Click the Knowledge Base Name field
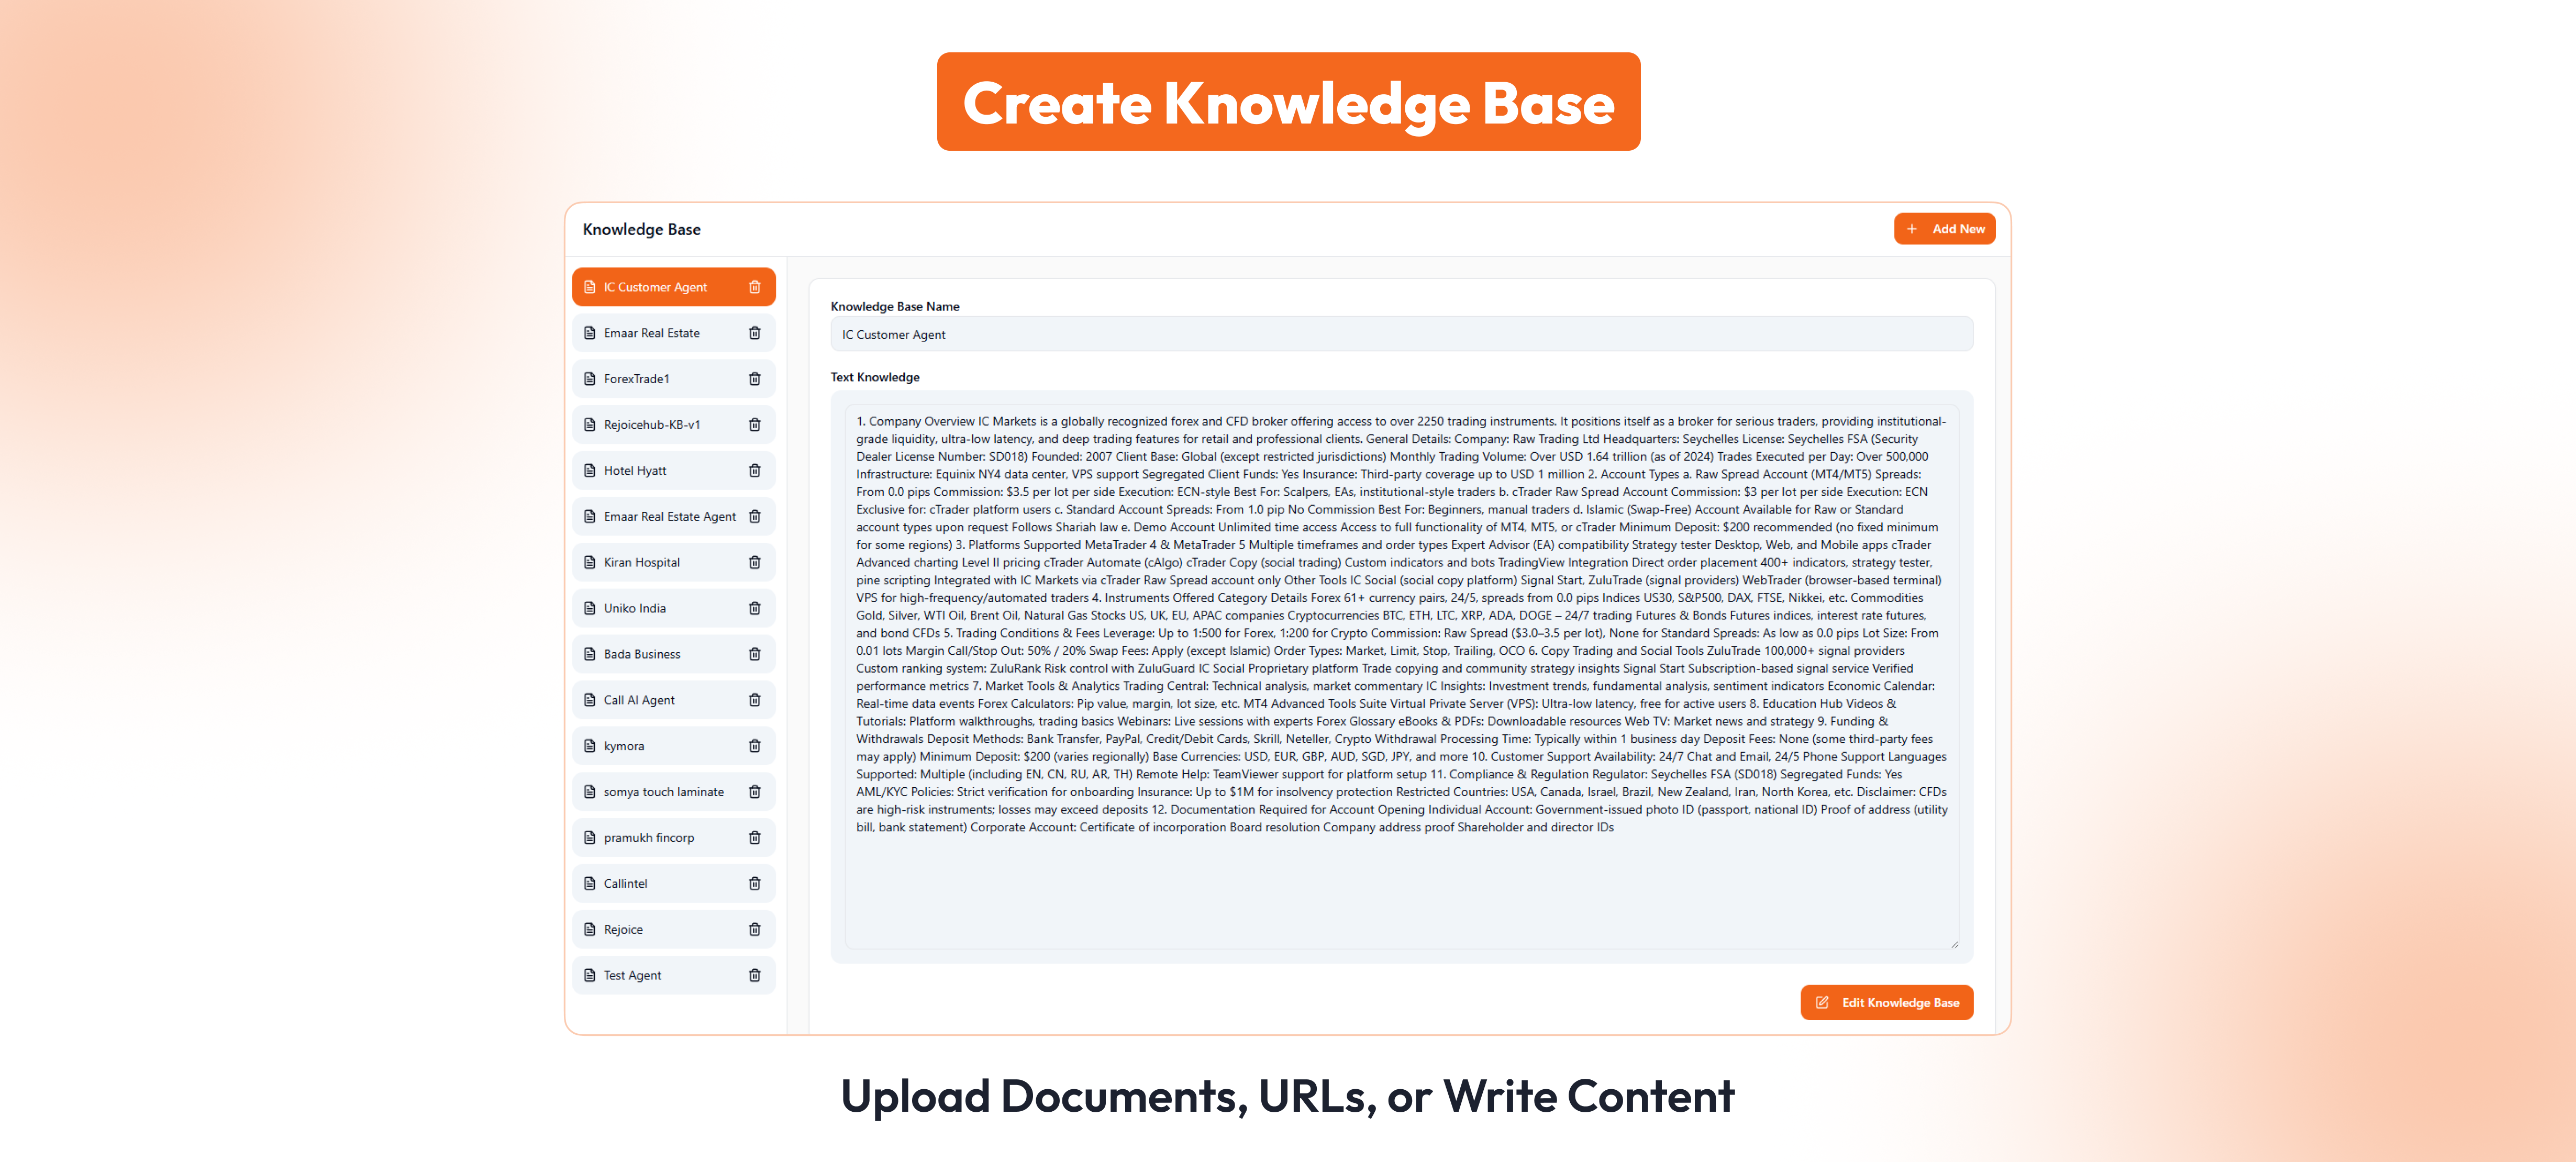 (1400, 335)
